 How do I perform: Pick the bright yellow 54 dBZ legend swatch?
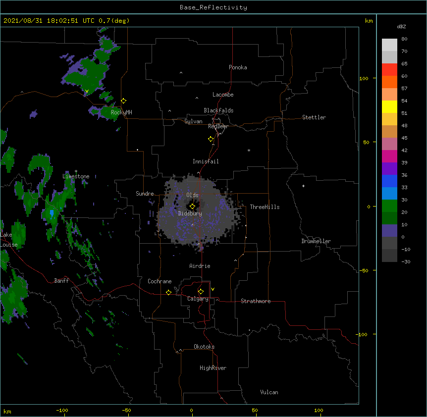pyautogui.click(x=389, y=106)
